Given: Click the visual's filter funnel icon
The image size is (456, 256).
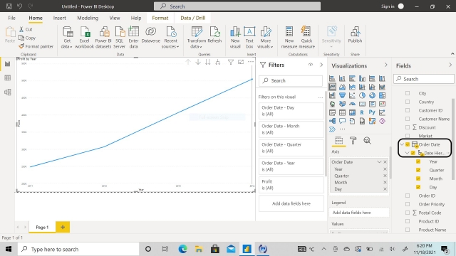Looking at the screenshot, I should (x=231, y=62).
